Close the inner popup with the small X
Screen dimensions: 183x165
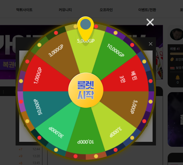151,44
